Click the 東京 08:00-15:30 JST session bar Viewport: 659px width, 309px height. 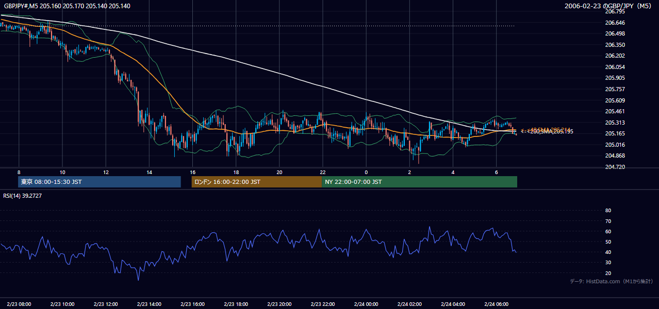pos(100,182)
